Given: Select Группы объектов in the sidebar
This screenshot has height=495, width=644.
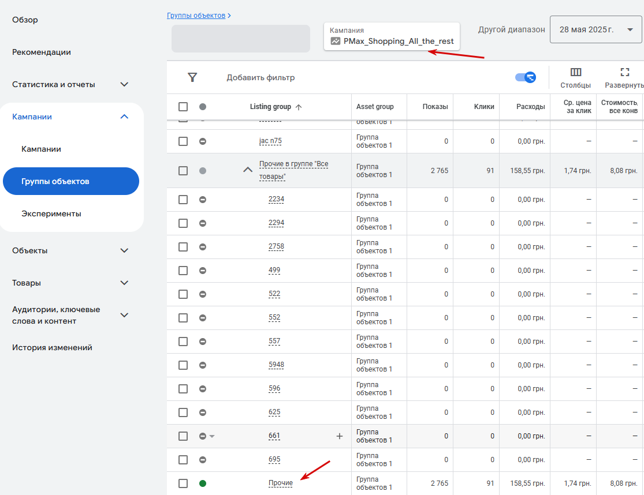Looking at the screenshot, I should pos(71,181).
